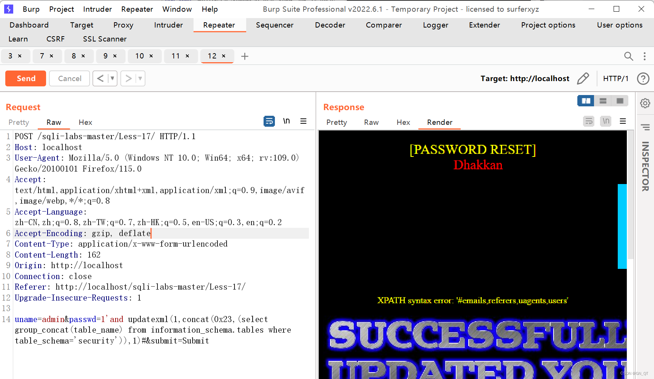
Task: Switch protocol via HTTP/1 label
Action: (x=615, y=78)
